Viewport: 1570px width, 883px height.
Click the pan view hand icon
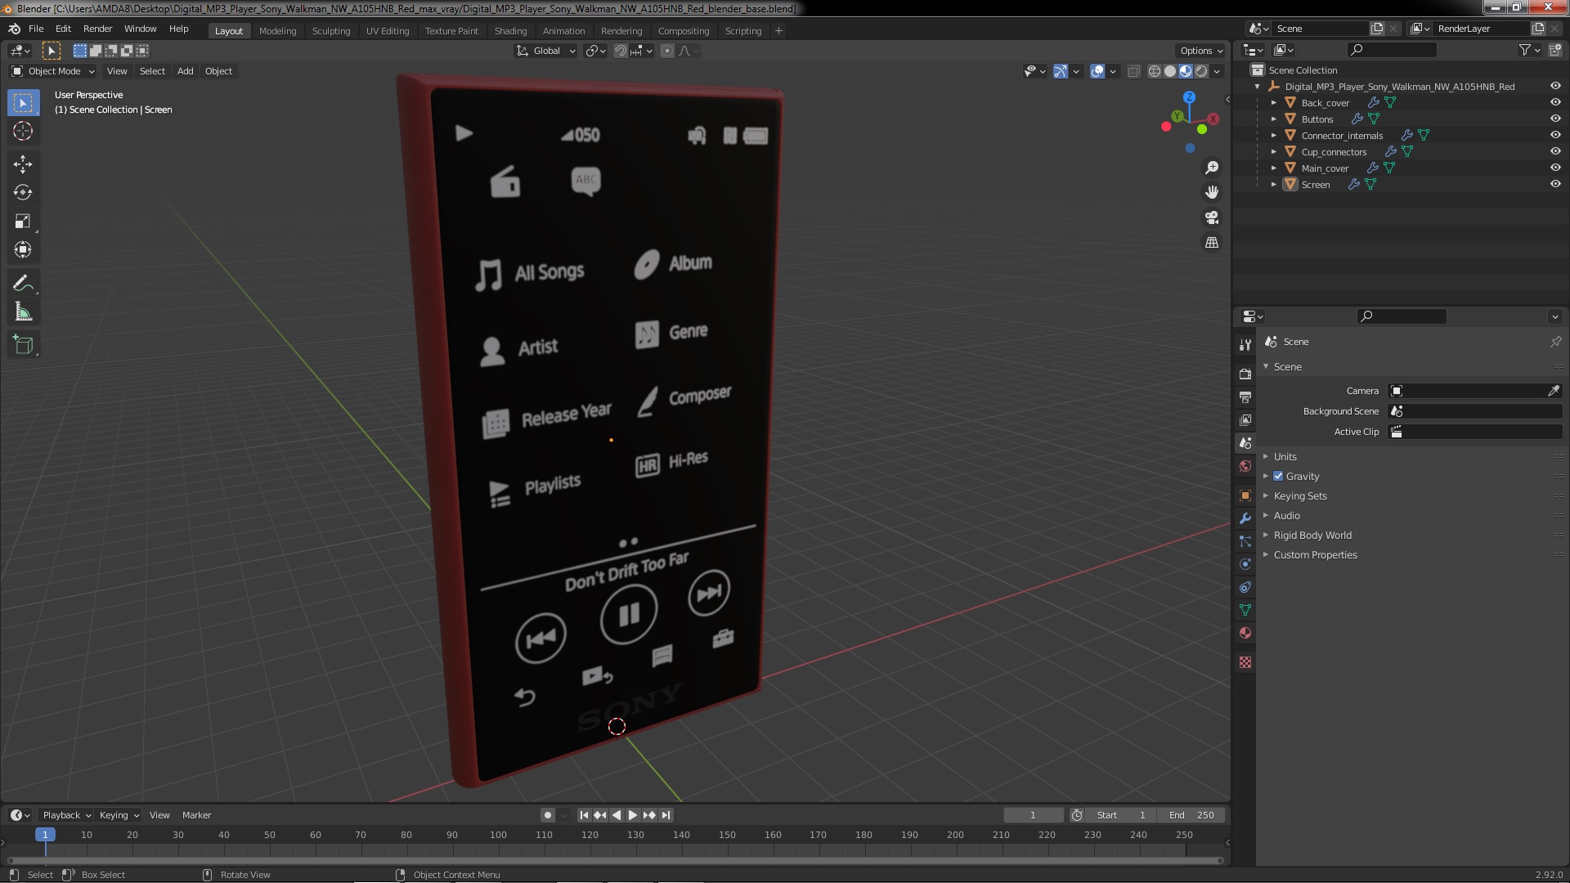point(1212,192)
